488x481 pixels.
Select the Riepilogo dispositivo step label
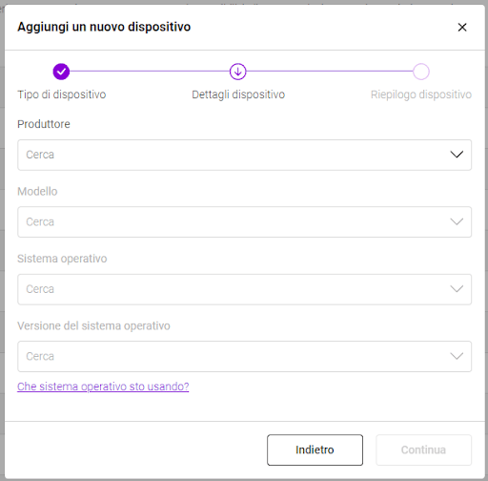(421, 94)
